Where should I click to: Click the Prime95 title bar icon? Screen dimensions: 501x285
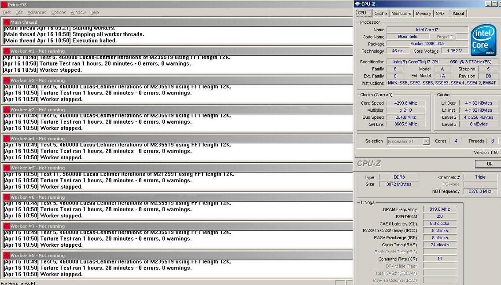pyautogui.click(x=4, y=4)
